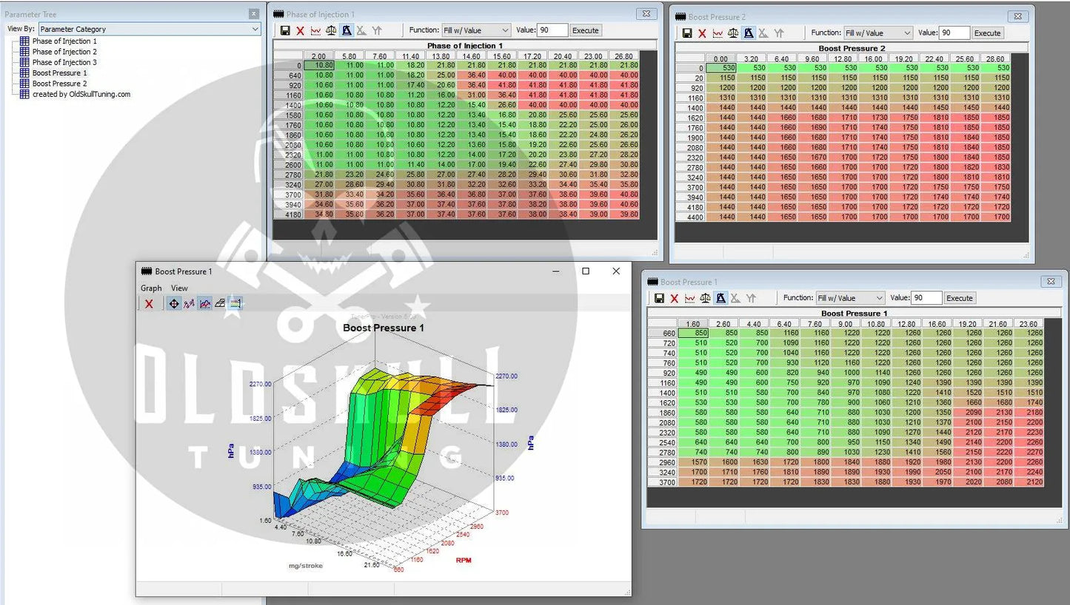
Task: Click red X icon in Boost Pressure 2 toolbar
Action: [x=702, y=33]
